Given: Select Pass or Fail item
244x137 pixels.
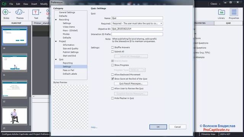Looking at the screenshot, I should [x=68, y=70].
